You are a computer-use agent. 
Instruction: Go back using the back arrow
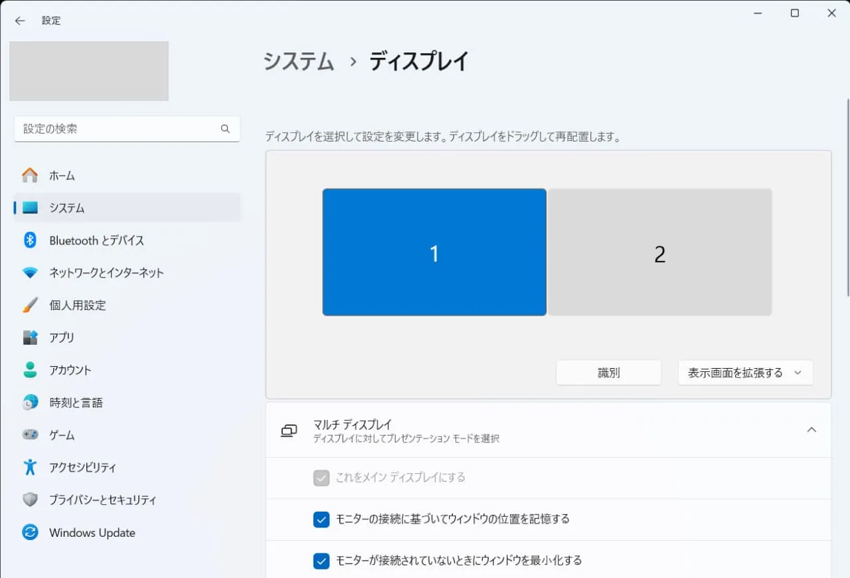pyautogui.click(x=20, y=21)
